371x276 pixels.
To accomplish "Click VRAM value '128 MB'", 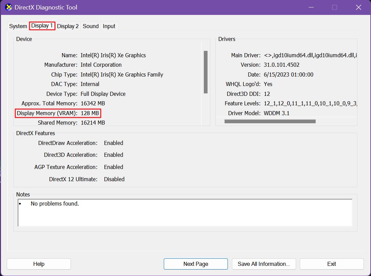I will point(90,113).
